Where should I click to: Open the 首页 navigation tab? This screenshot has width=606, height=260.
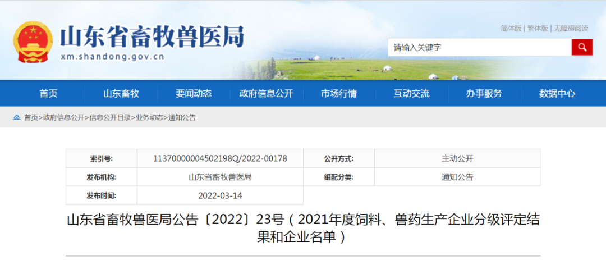[x=48, y=93]
